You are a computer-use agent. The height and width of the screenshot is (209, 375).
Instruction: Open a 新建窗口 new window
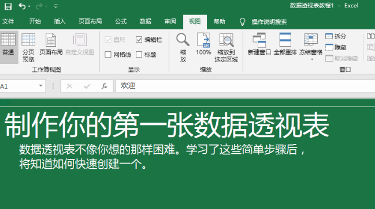[x=259, y=44]
